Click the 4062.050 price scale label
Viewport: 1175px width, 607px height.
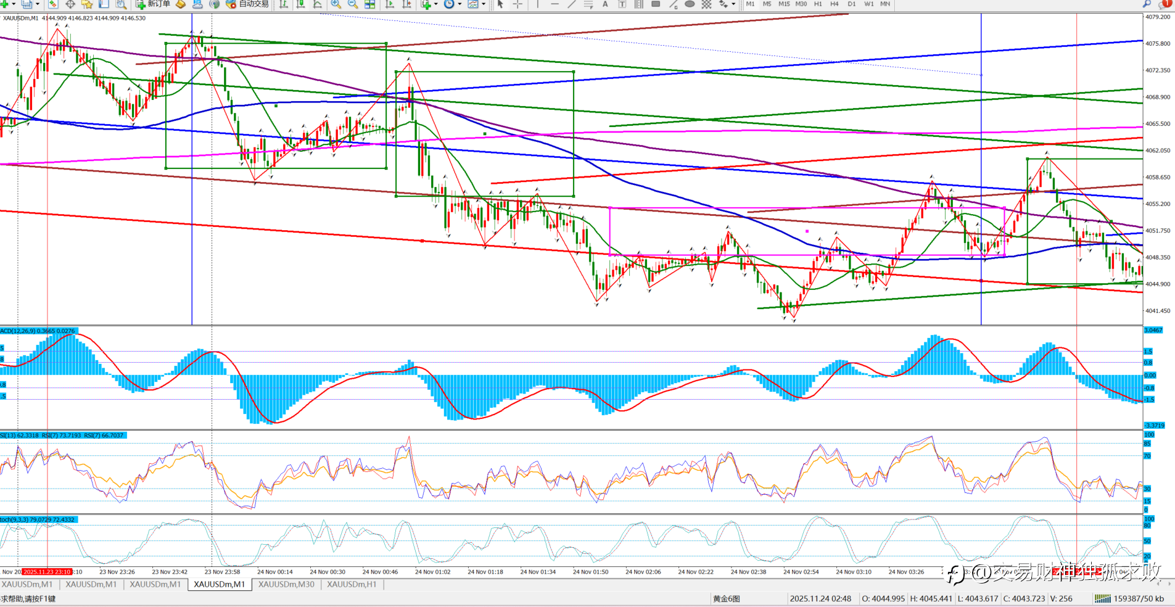pos(1158,151)
